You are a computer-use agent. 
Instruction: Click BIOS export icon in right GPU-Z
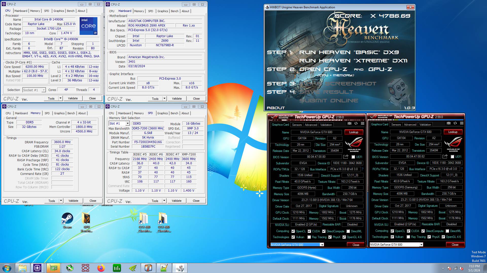[445, 156]
